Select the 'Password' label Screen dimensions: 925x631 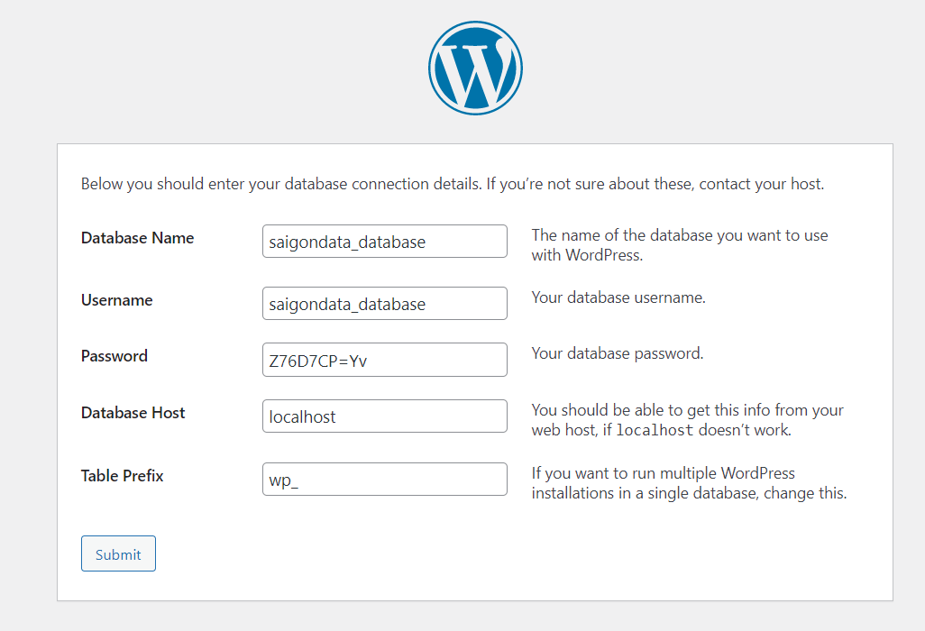coord(114,356)
